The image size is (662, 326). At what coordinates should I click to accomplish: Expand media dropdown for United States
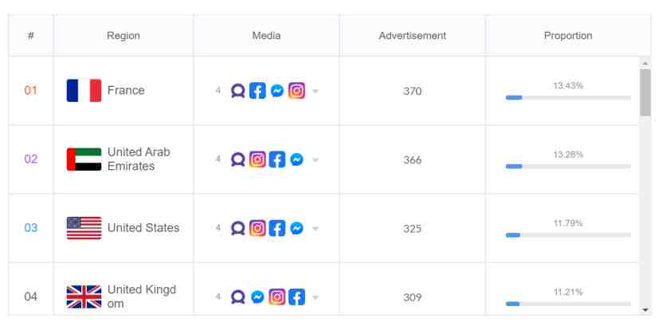pos(315,229)
